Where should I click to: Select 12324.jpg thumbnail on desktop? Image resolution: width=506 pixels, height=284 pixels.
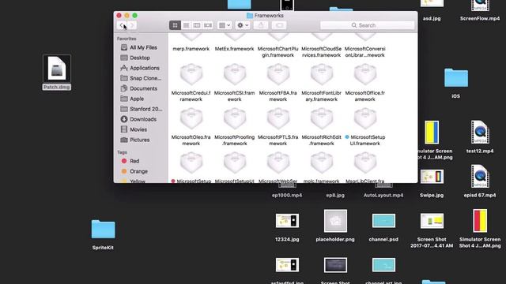(x=287, y=221)
